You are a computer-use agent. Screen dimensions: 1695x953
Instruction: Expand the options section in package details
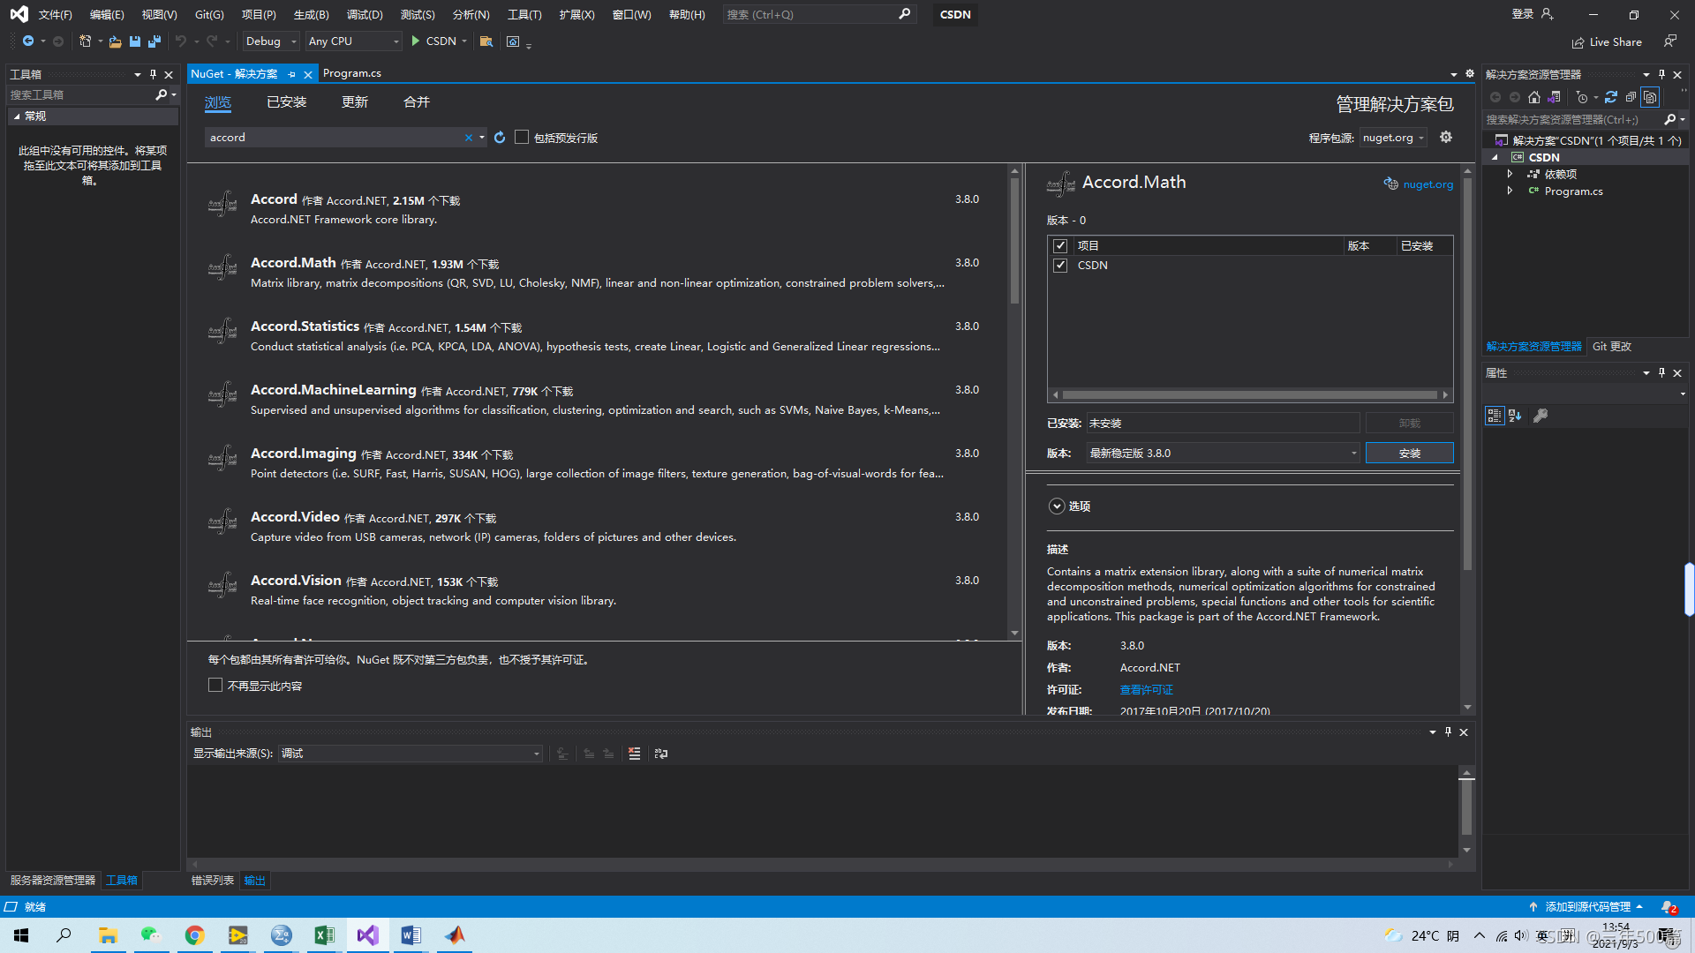[1057, 507]
